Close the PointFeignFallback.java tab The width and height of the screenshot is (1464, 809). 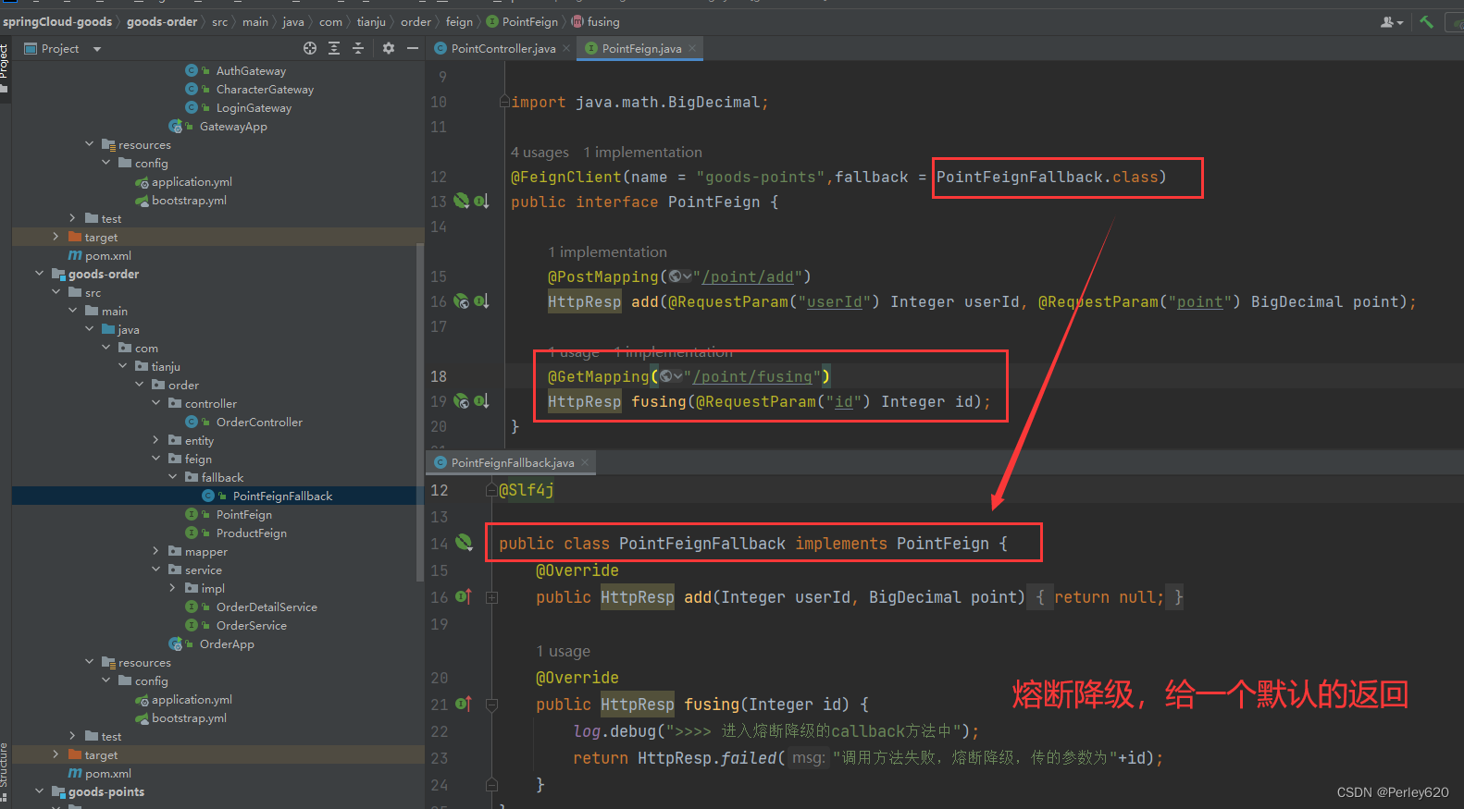[585, 462]
